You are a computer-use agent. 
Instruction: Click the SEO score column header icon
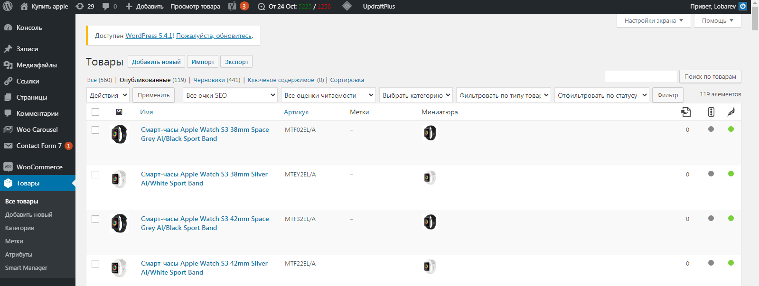(x=711, y=112)
